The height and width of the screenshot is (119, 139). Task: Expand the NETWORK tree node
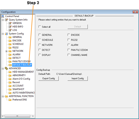point(6,51)
